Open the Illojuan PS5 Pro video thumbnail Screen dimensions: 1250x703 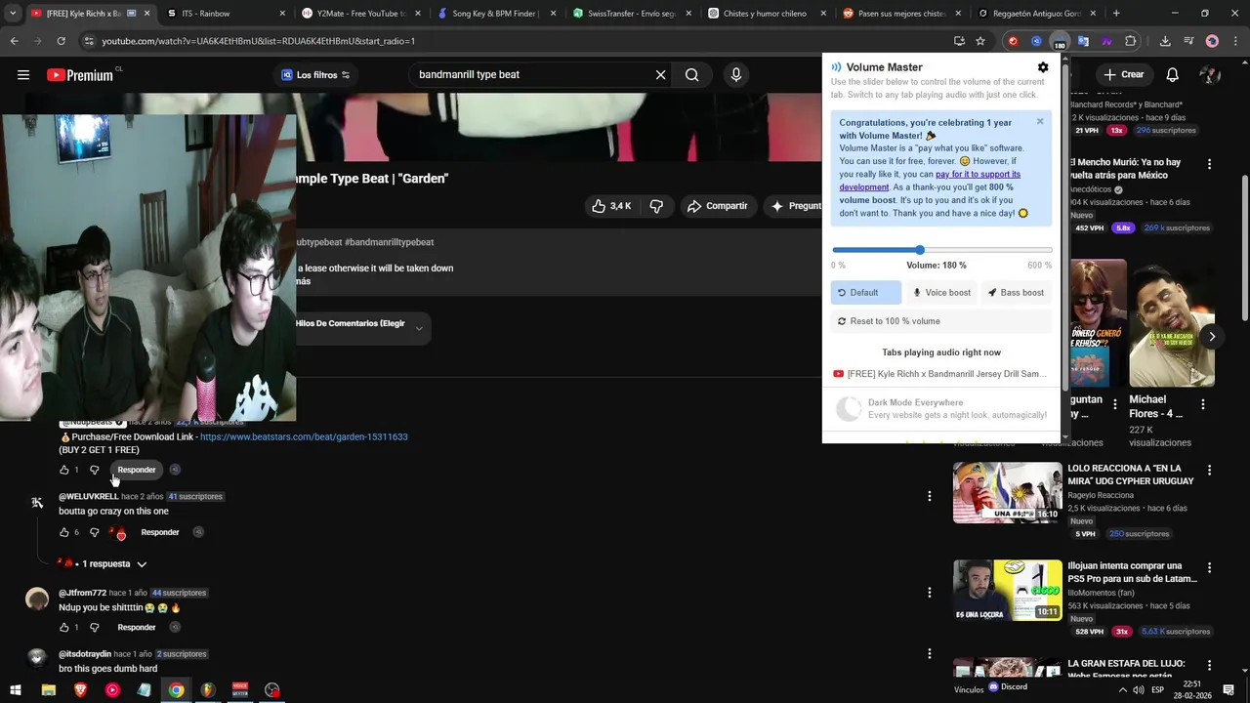coord(1007,591)
